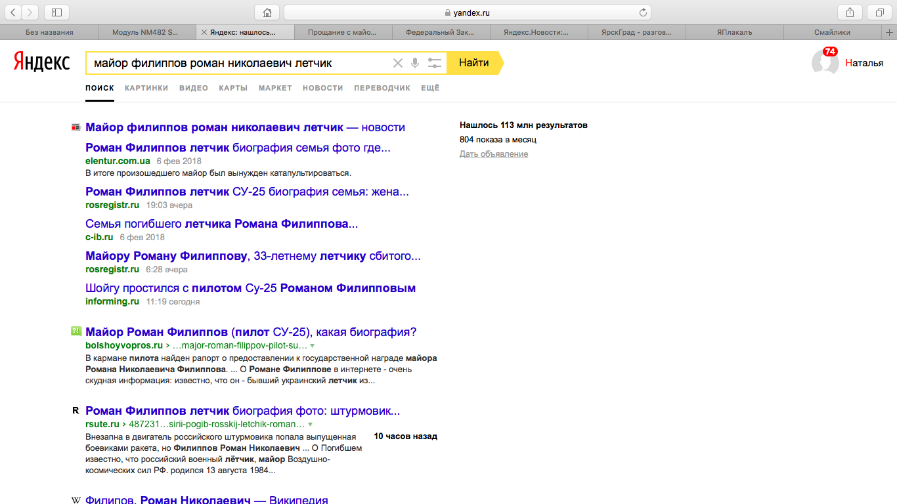The width and height of the screenshot is (897, 504).
Task: Switch to the Прощание с майо... tab
Action: pyautogui.click(x=343, y=32)
